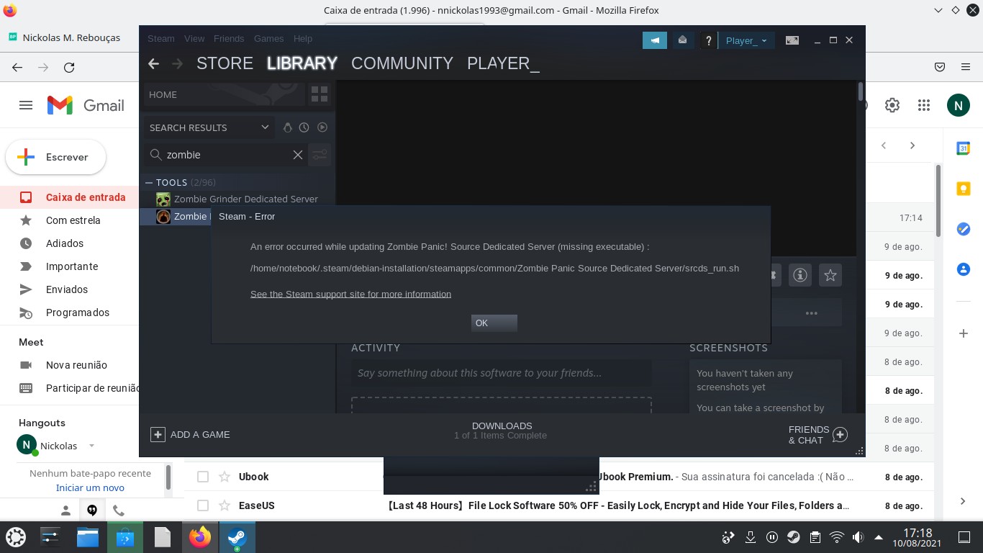Open the Steam menu in menu bar
The width and height of the screenshot is (983, 553).
pyautogui.click(x=161, y=38)
